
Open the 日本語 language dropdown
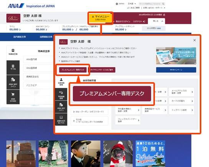click(x=132, y=3)
